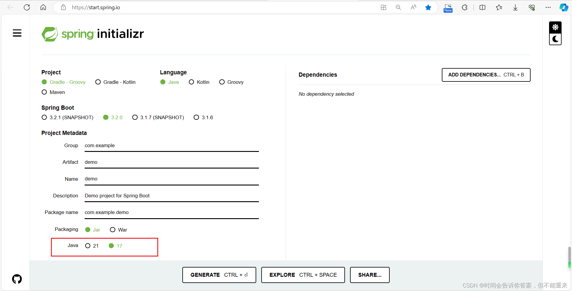572x291 pixels.
Task: Switch to dark theme with the moon icon
Action: click(555, 39)
